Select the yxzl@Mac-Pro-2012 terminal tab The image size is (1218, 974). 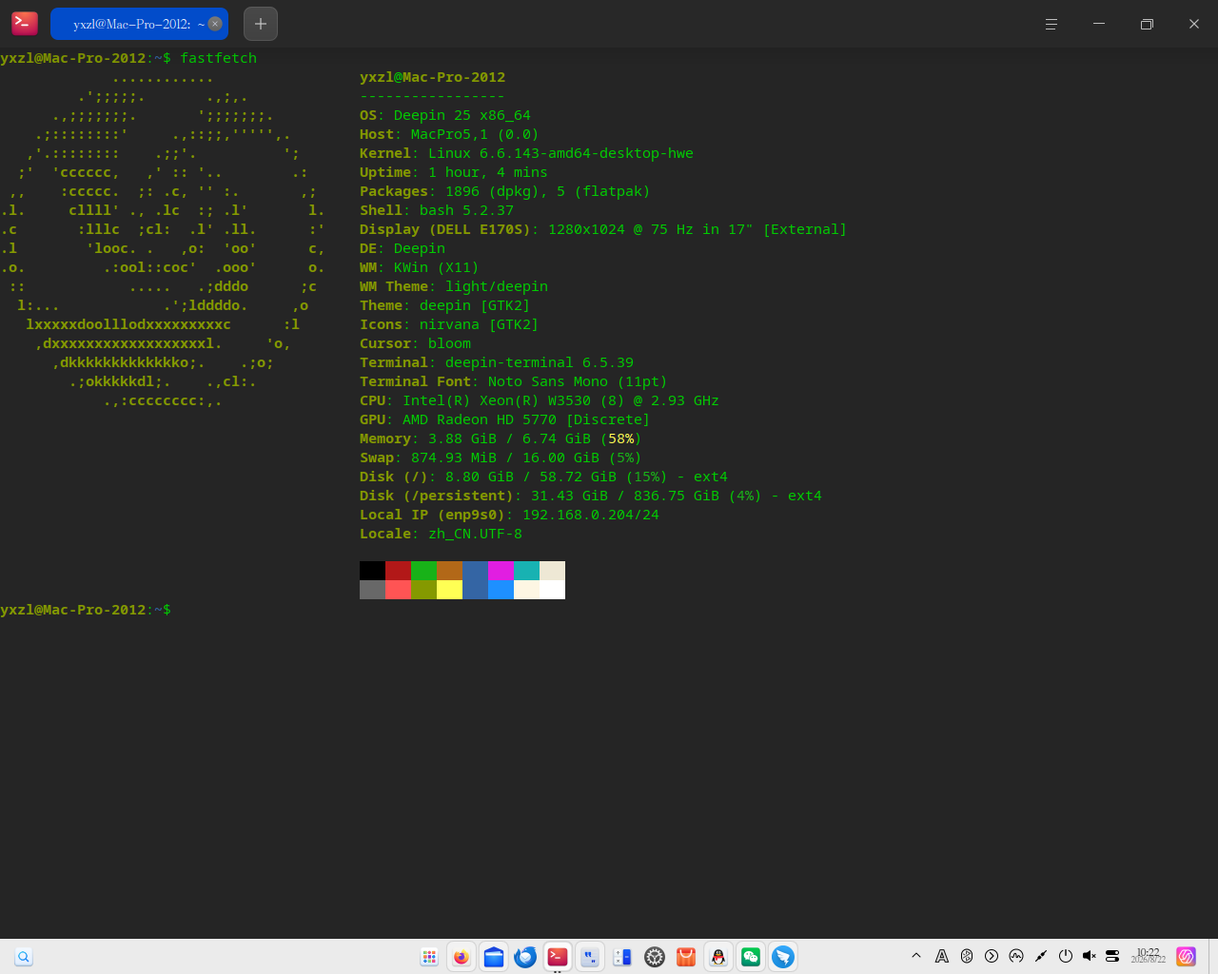139,24
